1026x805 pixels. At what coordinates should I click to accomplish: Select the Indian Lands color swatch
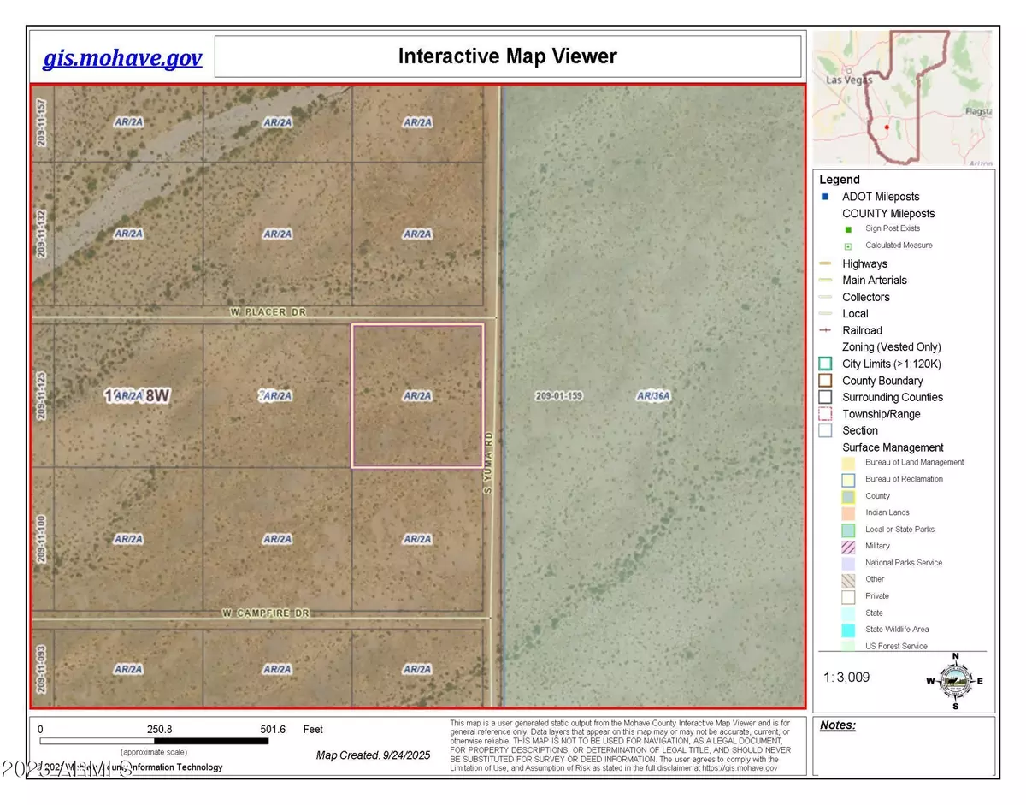pyautogui.click(x=848, y=512)
